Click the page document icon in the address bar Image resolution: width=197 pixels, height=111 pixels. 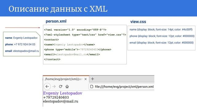coord(92,87)
